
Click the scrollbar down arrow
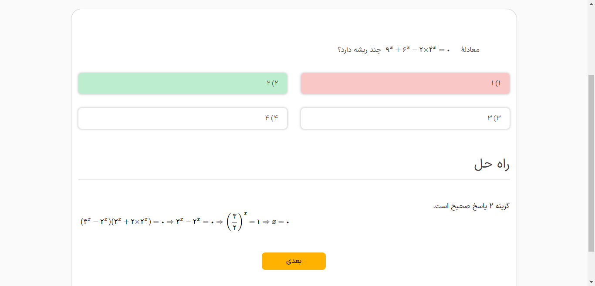[x=591, y=283]
